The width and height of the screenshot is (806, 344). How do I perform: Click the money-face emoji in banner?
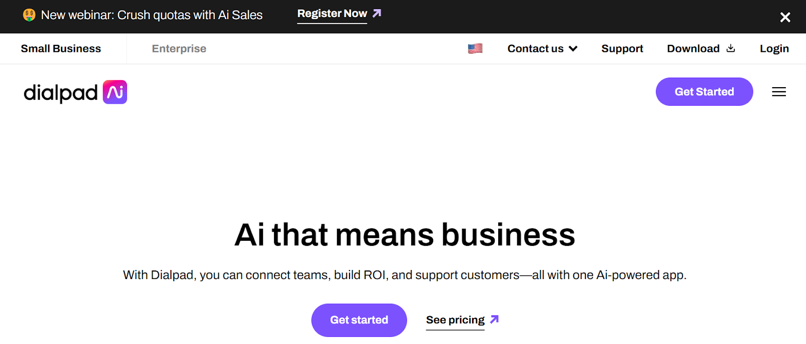29,15
